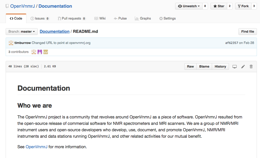Click the Find file button
Image resolution: width=260 pixels, height=158 pixels.
pyautogui.click(x=247, y=32)
